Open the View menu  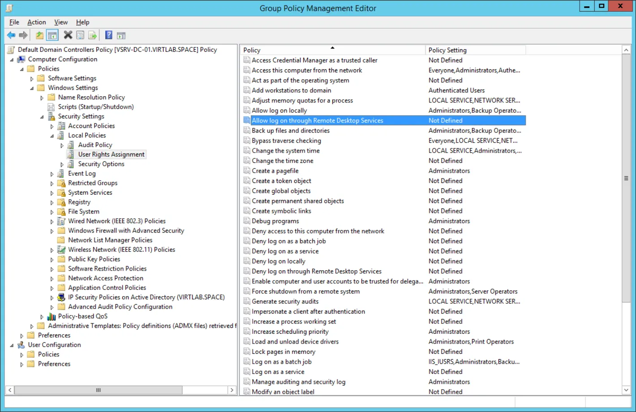pyautogui.click(x=61, y=22)
